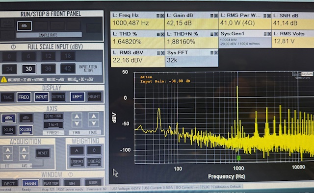Close the L: Freq Hz measurement tile

click(162, 16)
